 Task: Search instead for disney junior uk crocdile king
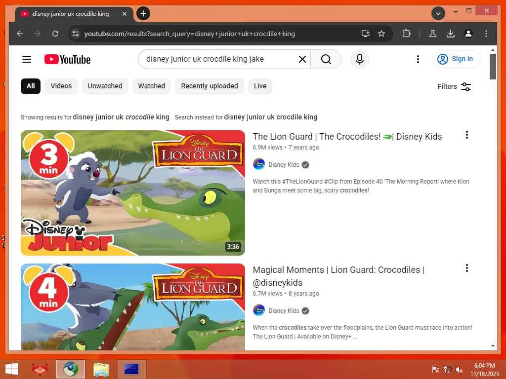point(271,117)
